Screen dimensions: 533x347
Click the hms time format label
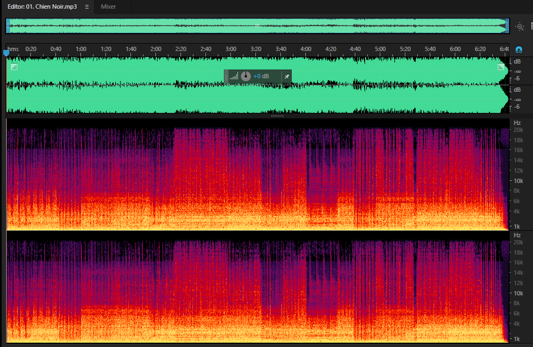(x=13, y=49)
